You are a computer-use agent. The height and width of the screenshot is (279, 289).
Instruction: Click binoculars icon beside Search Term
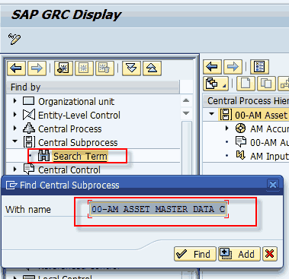[x=43, y=156]
